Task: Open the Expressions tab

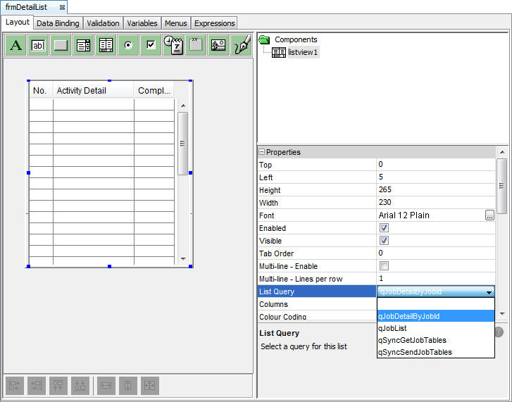Action: 214,23
